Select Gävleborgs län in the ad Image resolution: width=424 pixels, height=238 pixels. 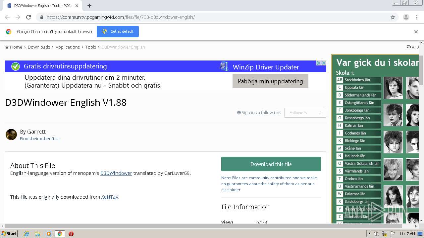(x=358, y=202)
